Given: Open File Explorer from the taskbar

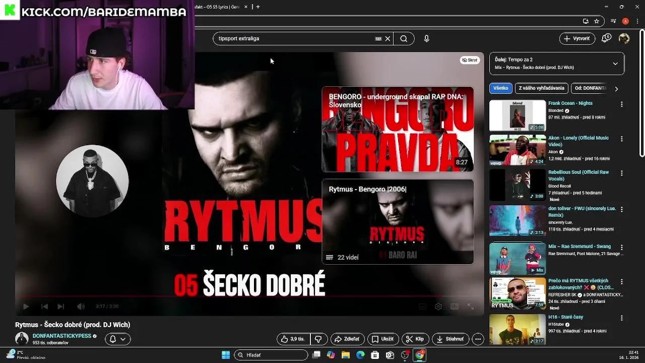Looking at the screenshot, I should pos(346,355).
